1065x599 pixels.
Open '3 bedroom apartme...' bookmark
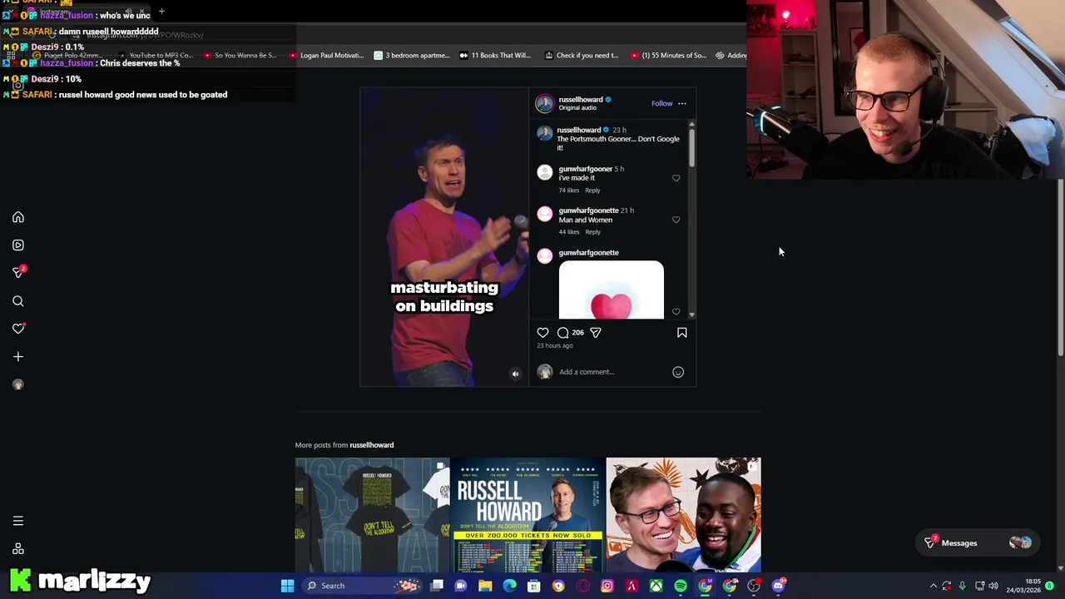tap(411, 56)
